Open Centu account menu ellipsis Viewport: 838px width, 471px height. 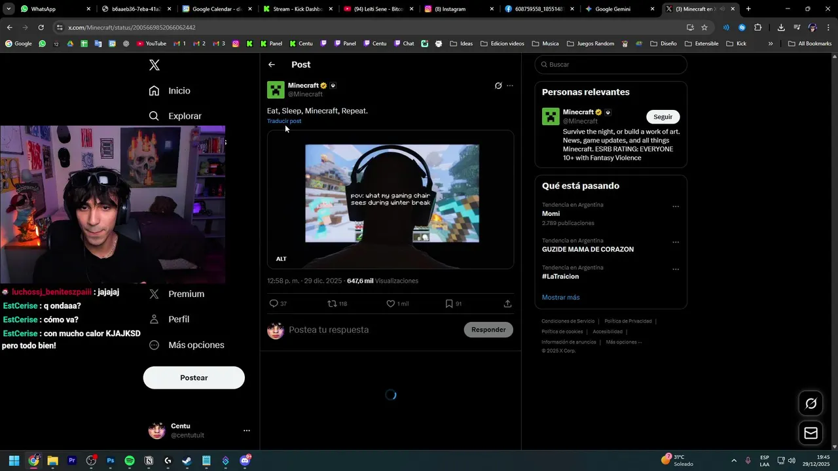point(247,430)
